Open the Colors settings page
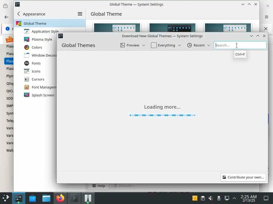This screenshot has width=273, height=204. [37, 47]
